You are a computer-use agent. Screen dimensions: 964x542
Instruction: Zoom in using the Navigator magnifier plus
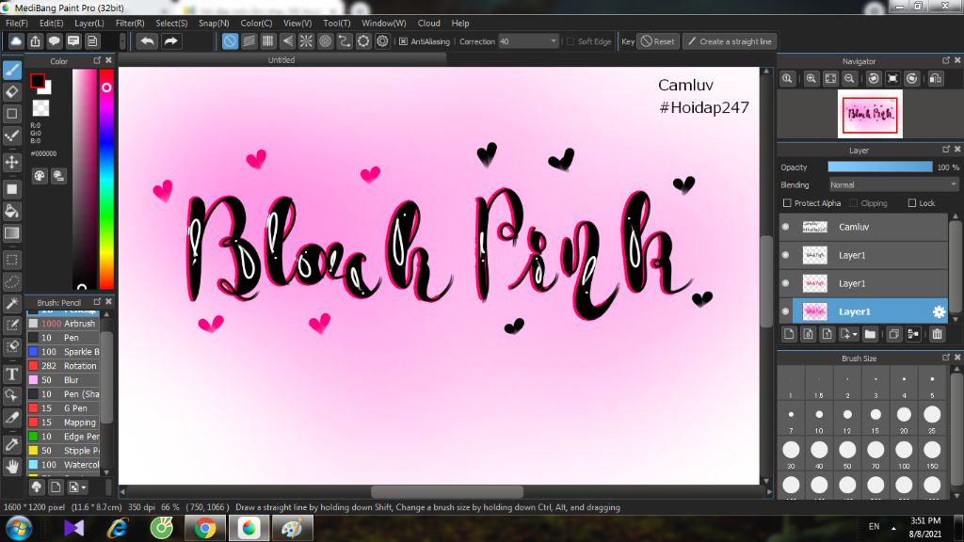pyautogui.click(x=811, y=79)
